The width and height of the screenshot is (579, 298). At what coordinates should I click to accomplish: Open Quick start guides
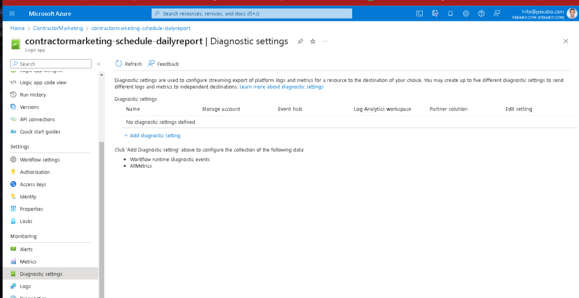pos(40,132)
